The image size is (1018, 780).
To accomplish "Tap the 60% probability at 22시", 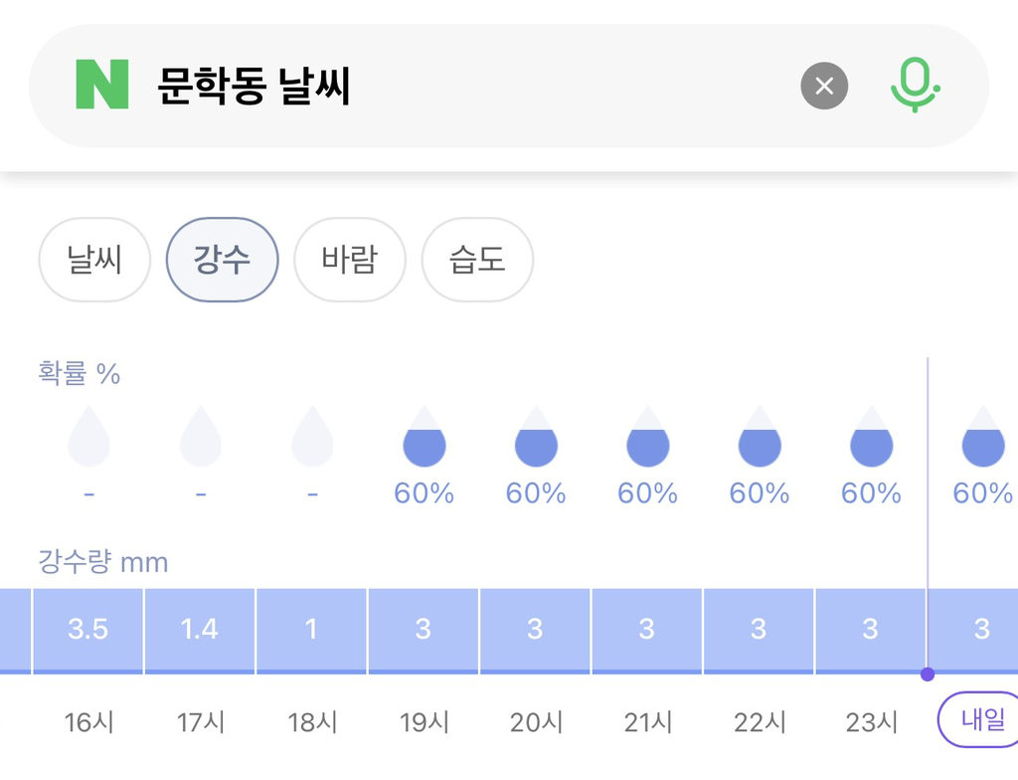I will [759, 493].
